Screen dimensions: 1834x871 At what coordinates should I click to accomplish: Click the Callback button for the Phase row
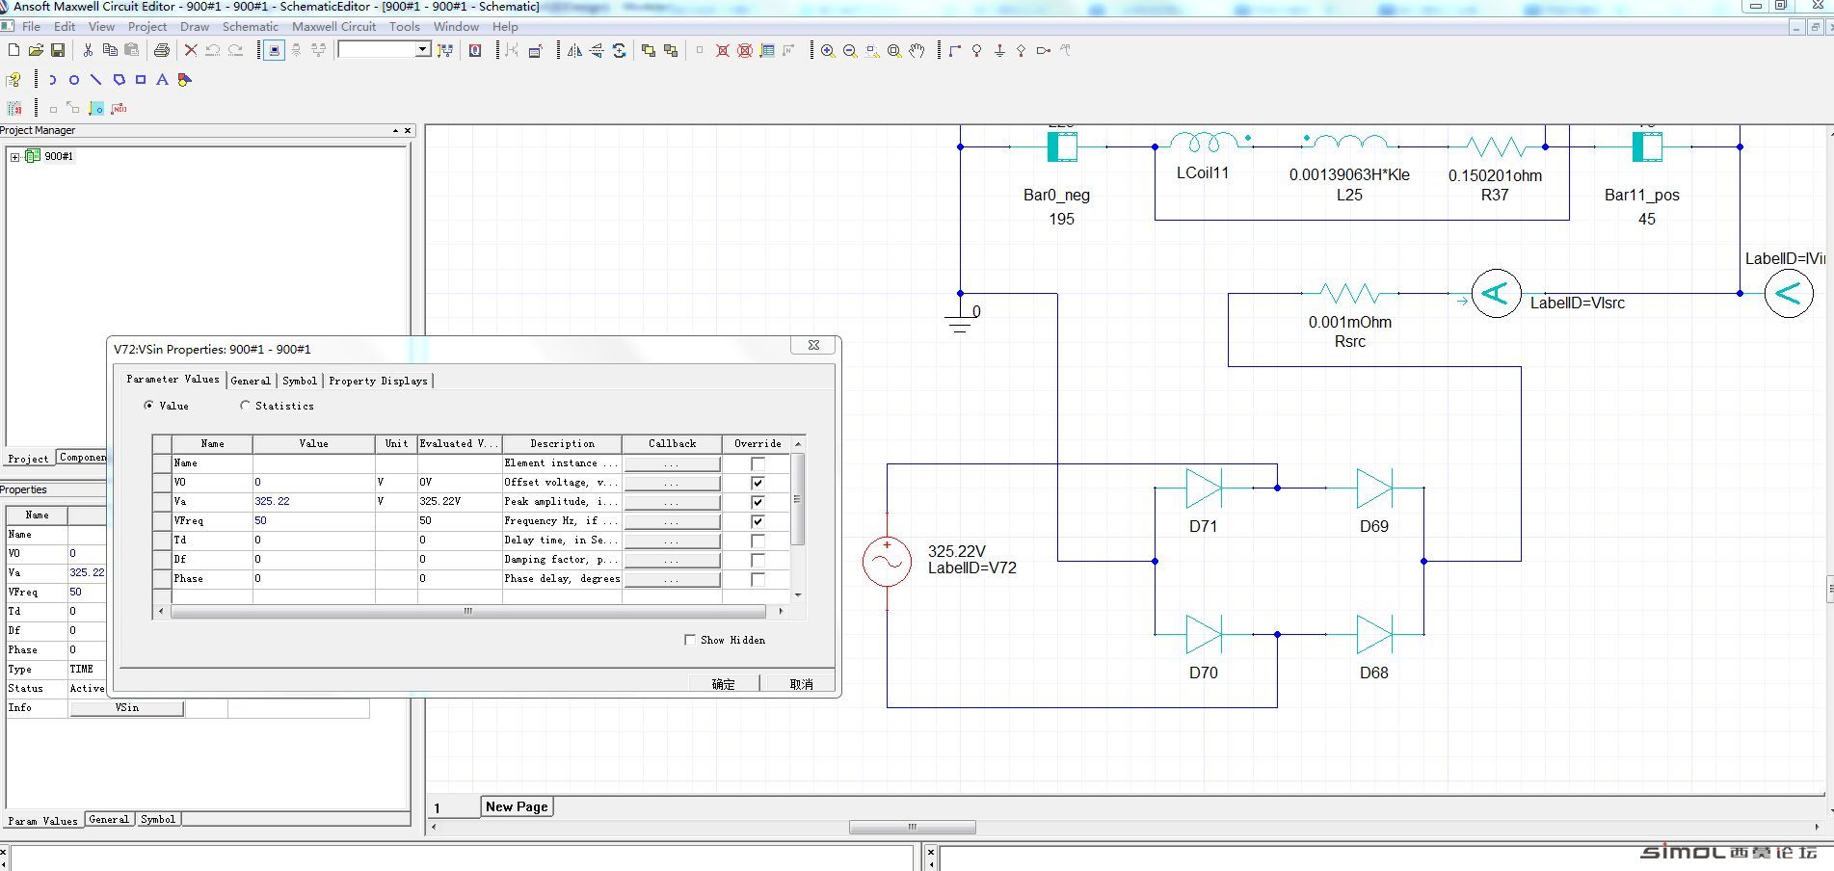672,579
